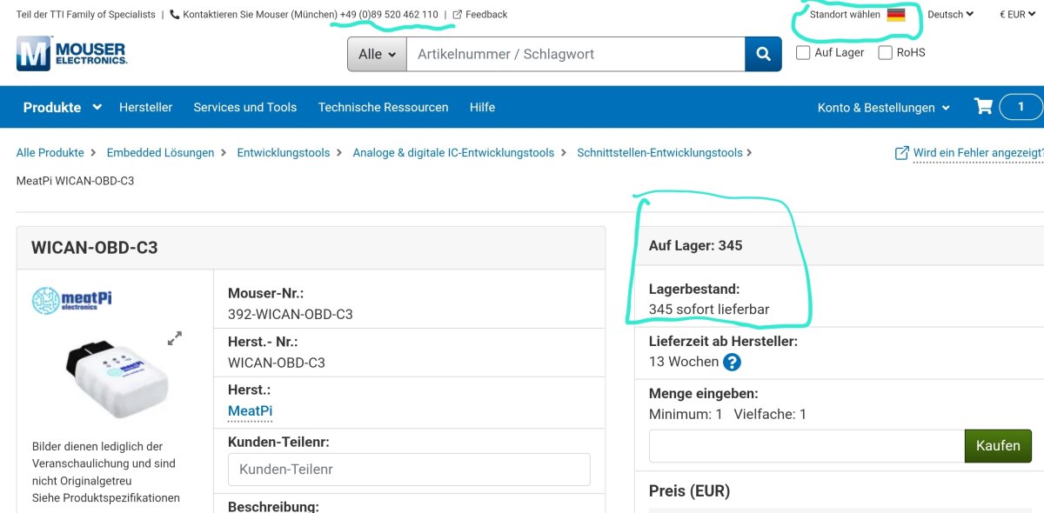The image size is (1044, 513).
Task: Click the Mouser Electronics logo
Action: point(71,54)
